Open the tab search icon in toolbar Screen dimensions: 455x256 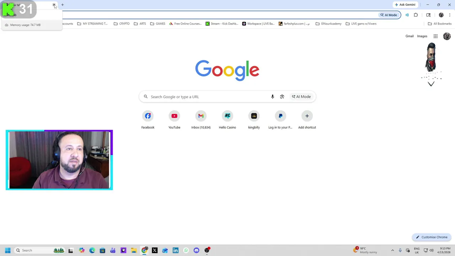click(428, 15)
